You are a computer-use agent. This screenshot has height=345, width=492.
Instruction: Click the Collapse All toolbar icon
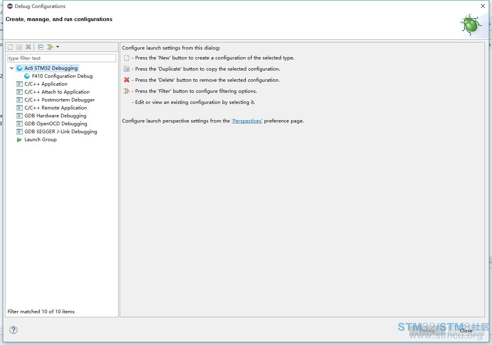point(40,47)
